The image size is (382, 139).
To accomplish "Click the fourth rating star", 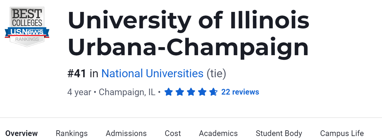I will point(202,92).
